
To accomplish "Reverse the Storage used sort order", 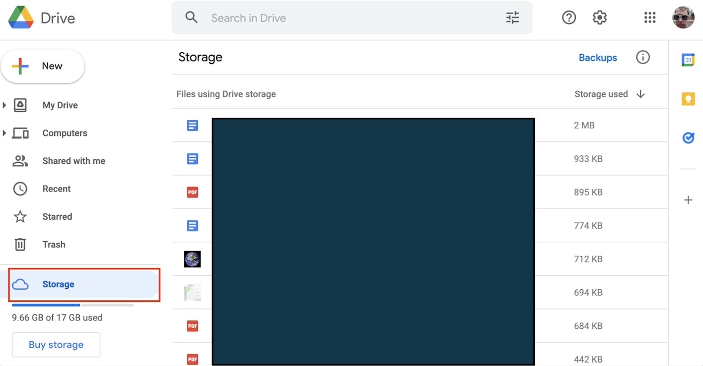I will [x=640, y=94].
